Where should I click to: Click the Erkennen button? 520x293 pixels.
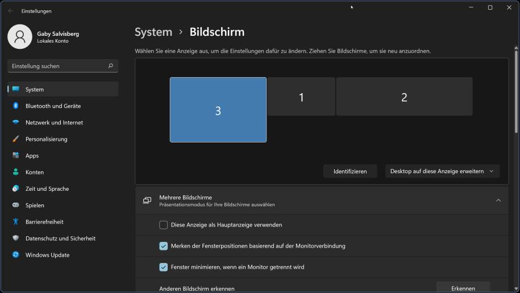pos(463,288)
